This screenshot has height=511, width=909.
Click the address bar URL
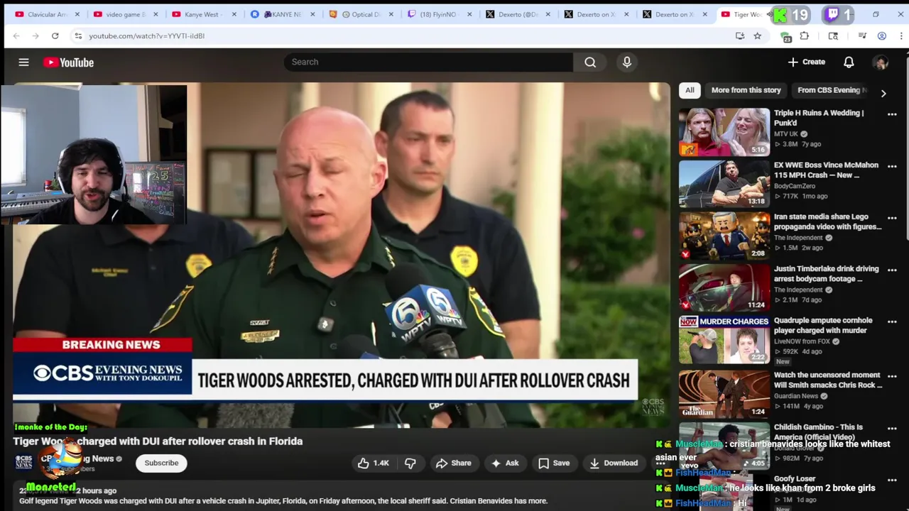(147, 35)
